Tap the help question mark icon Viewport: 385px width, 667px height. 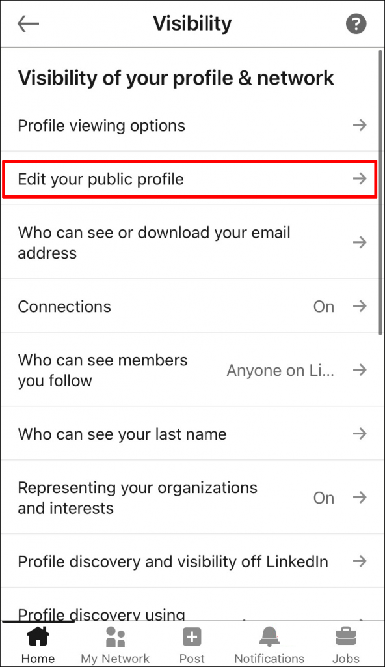(x=356, y=23)
